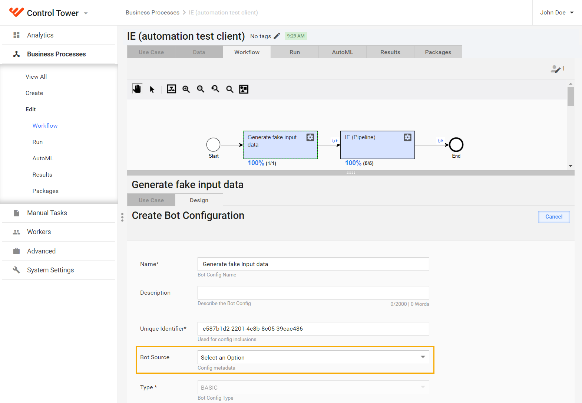Cancel the bot configuration

(554, 217)
